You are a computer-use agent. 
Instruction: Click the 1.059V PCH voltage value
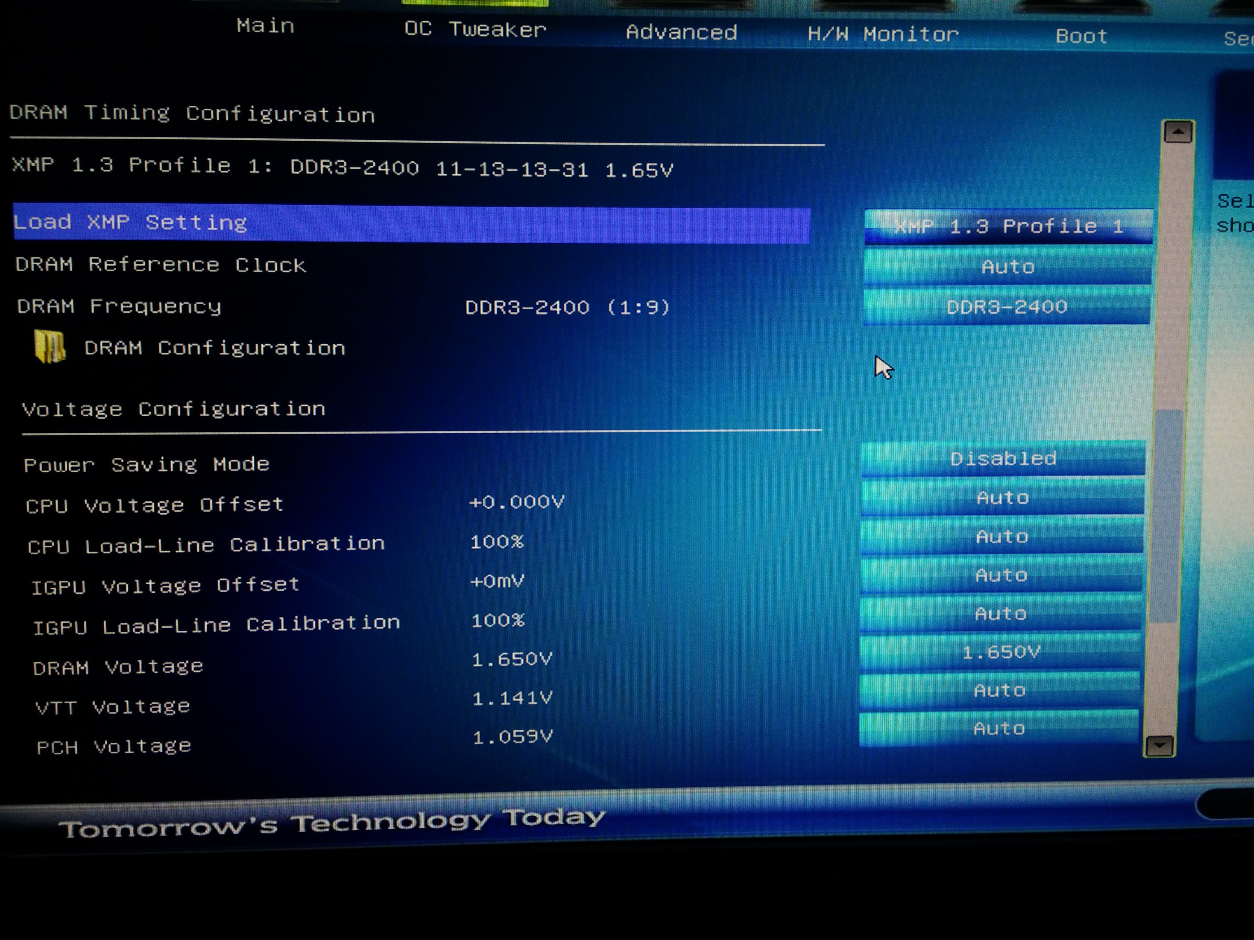(x=512, y=737)
